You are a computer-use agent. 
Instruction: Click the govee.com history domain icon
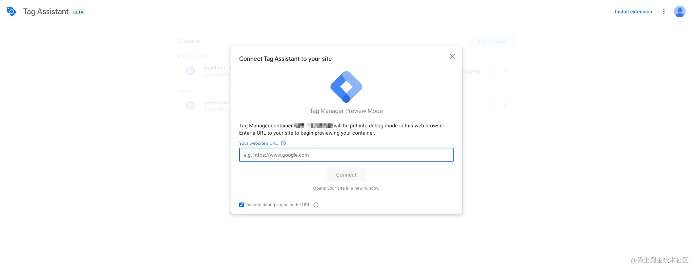pyautogui.click(x=191, y=105)
